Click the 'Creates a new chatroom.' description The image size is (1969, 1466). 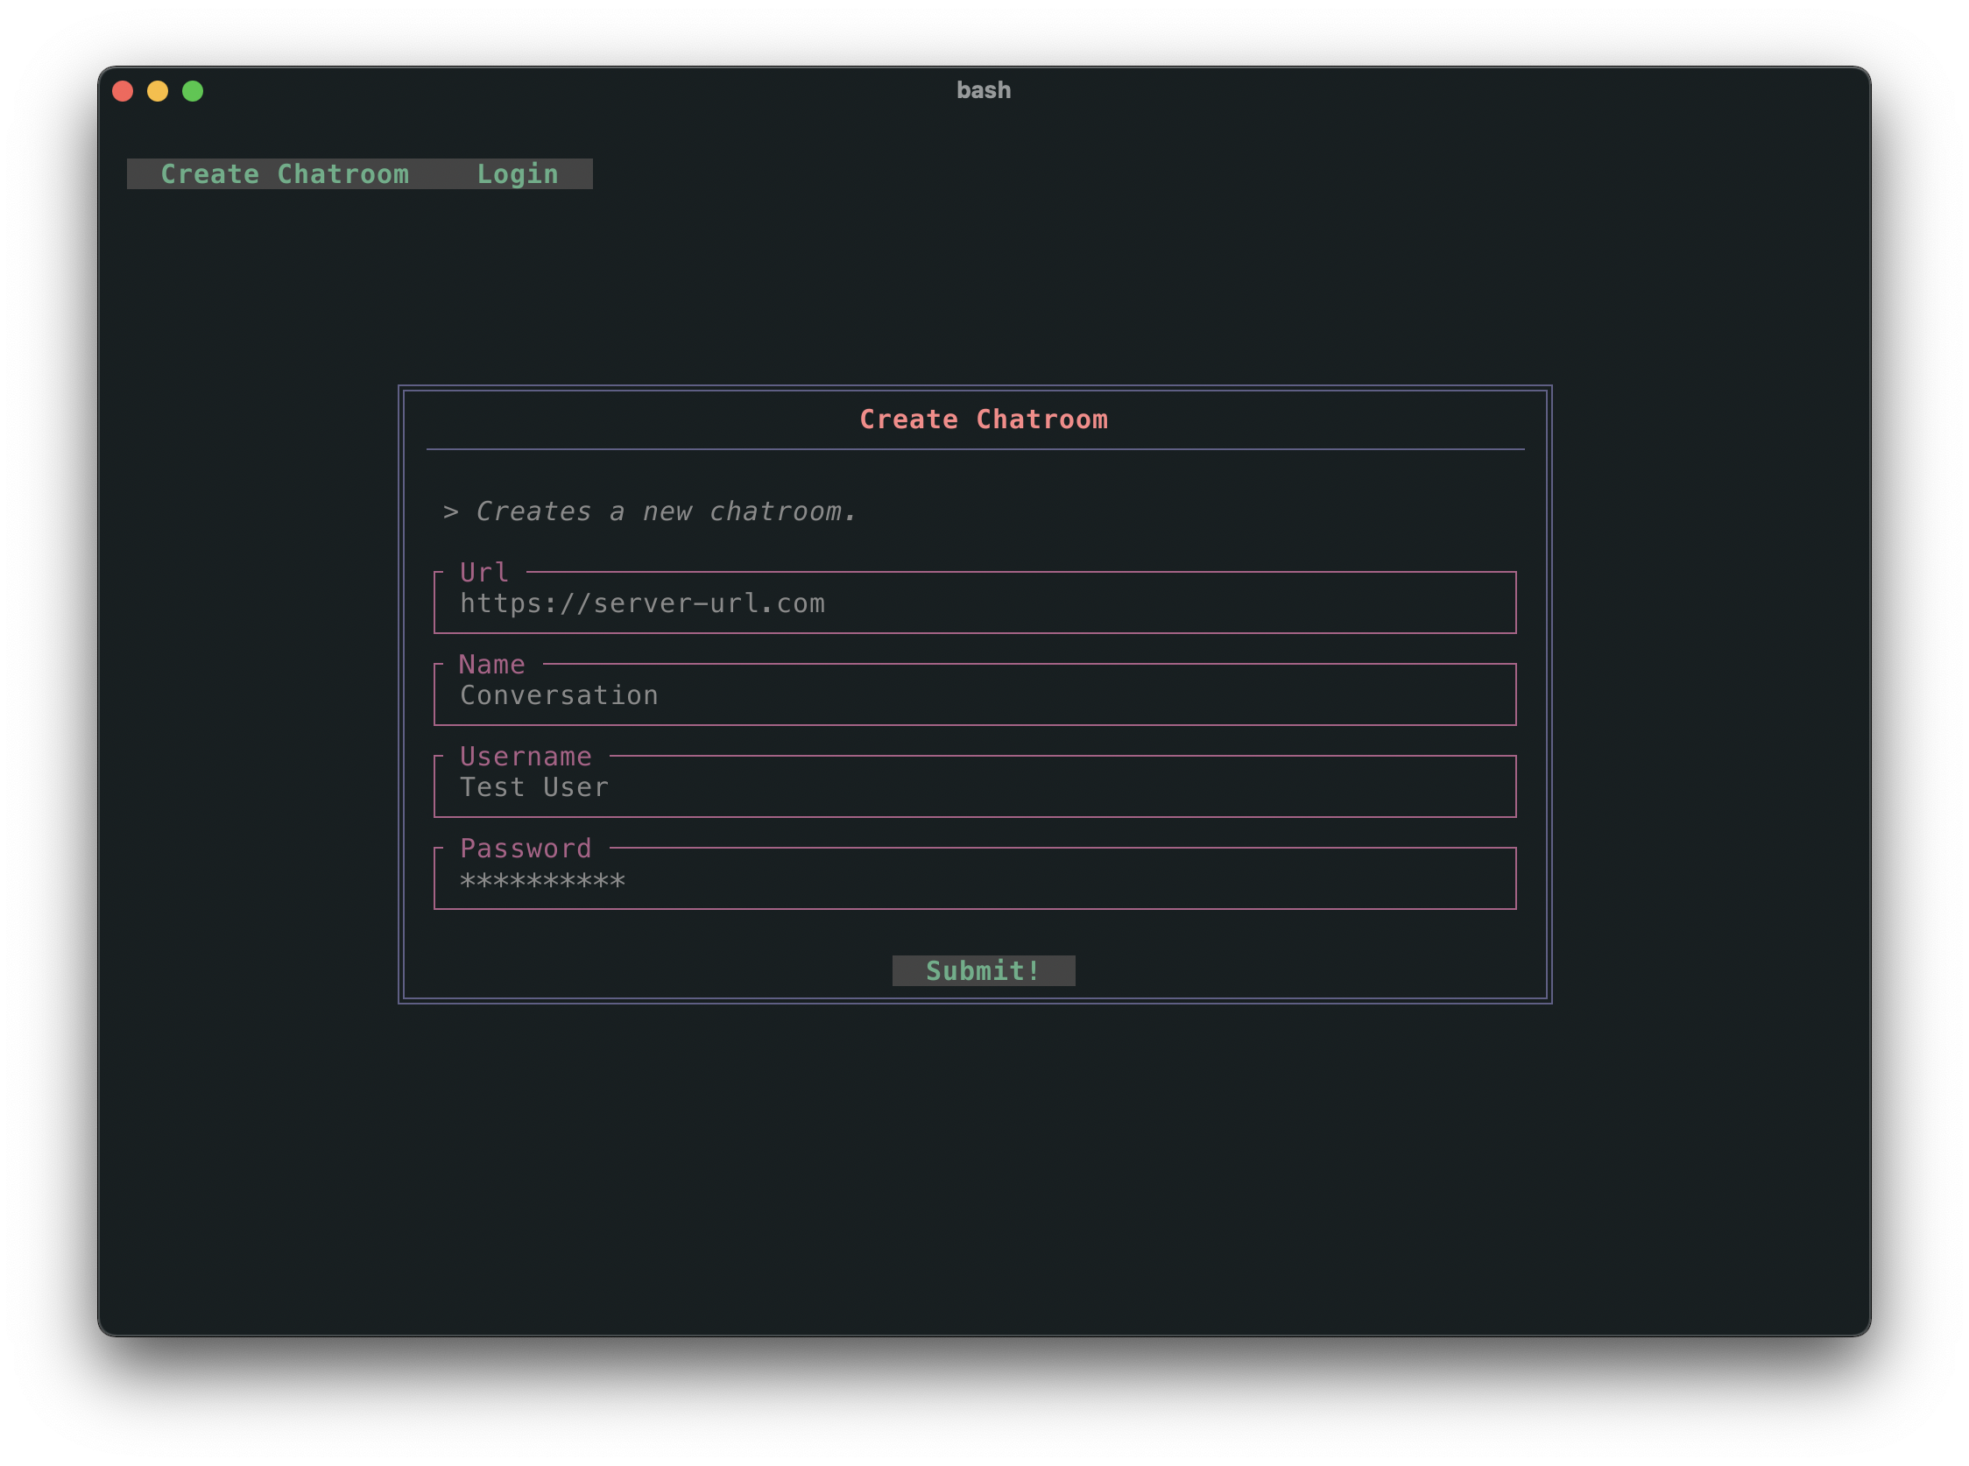point(666,512)
